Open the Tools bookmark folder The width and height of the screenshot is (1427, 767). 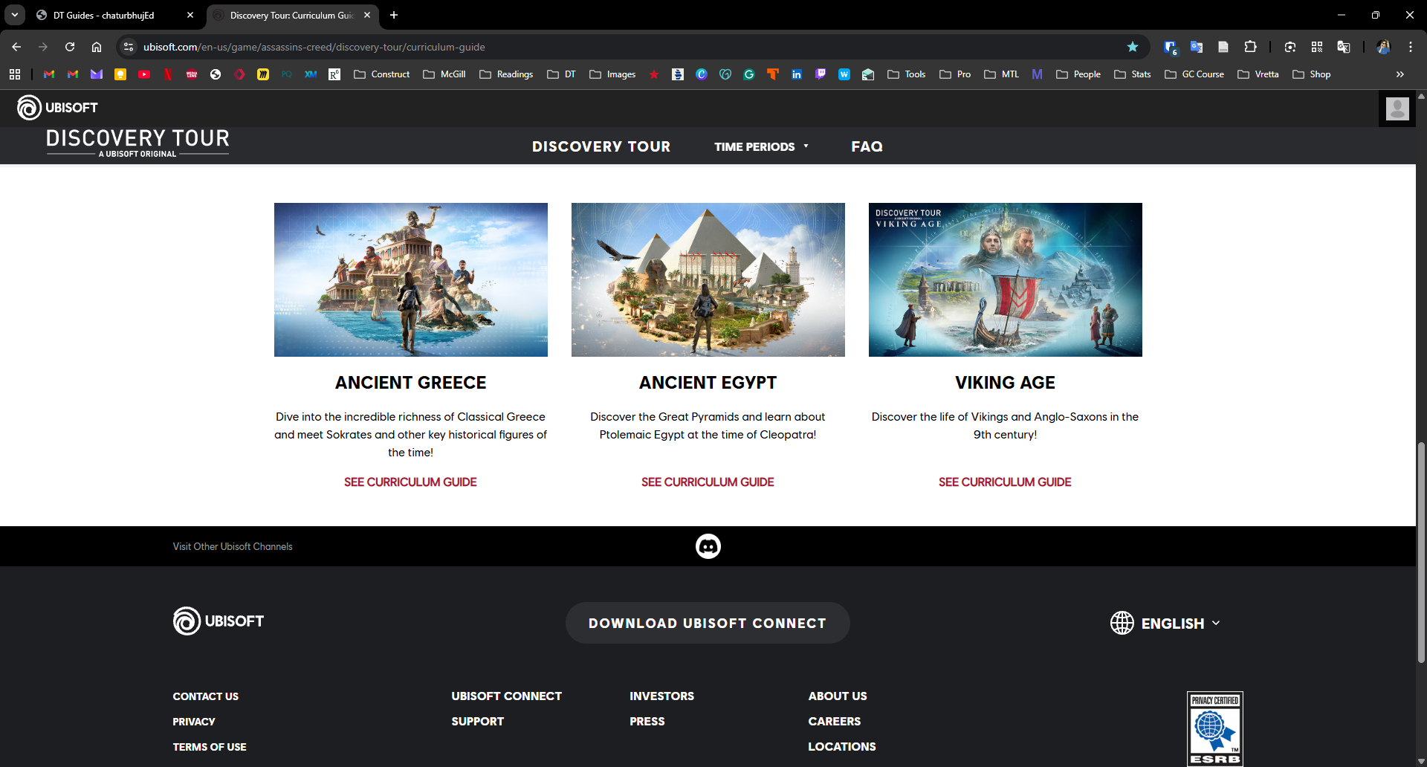906,74
